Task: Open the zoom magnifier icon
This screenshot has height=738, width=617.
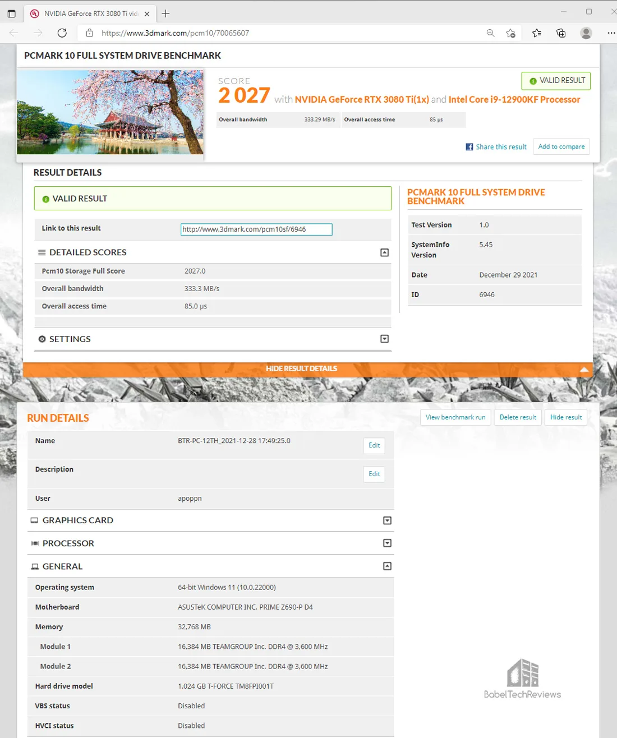Action: tap(491, 33)
